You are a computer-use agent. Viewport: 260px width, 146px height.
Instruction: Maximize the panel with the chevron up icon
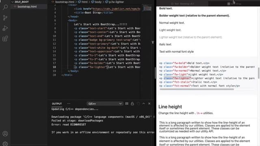(x=143, y=104)
